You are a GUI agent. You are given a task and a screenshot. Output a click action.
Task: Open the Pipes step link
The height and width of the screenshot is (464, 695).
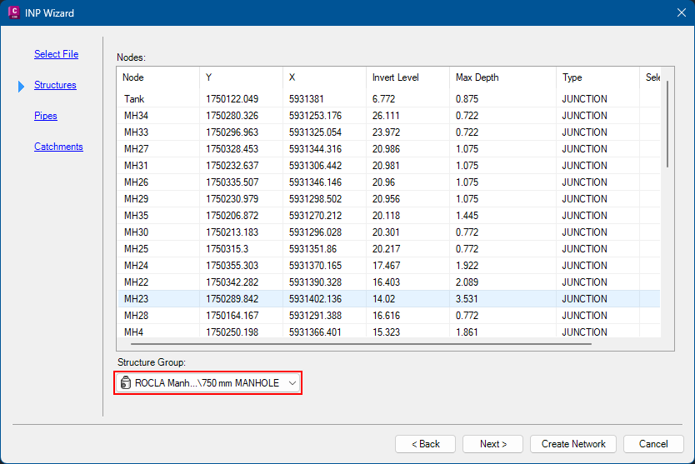(x=46, y=116)
